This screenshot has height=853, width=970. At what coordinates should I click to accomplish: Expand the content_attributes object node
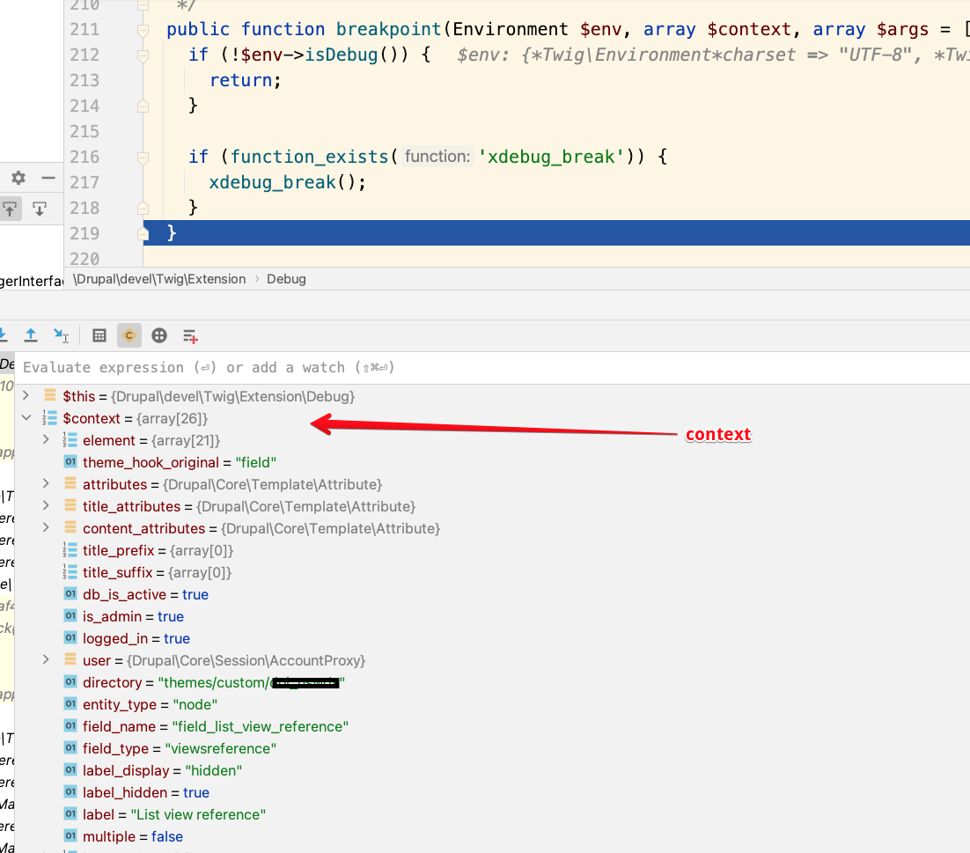(x=46, y=527)
